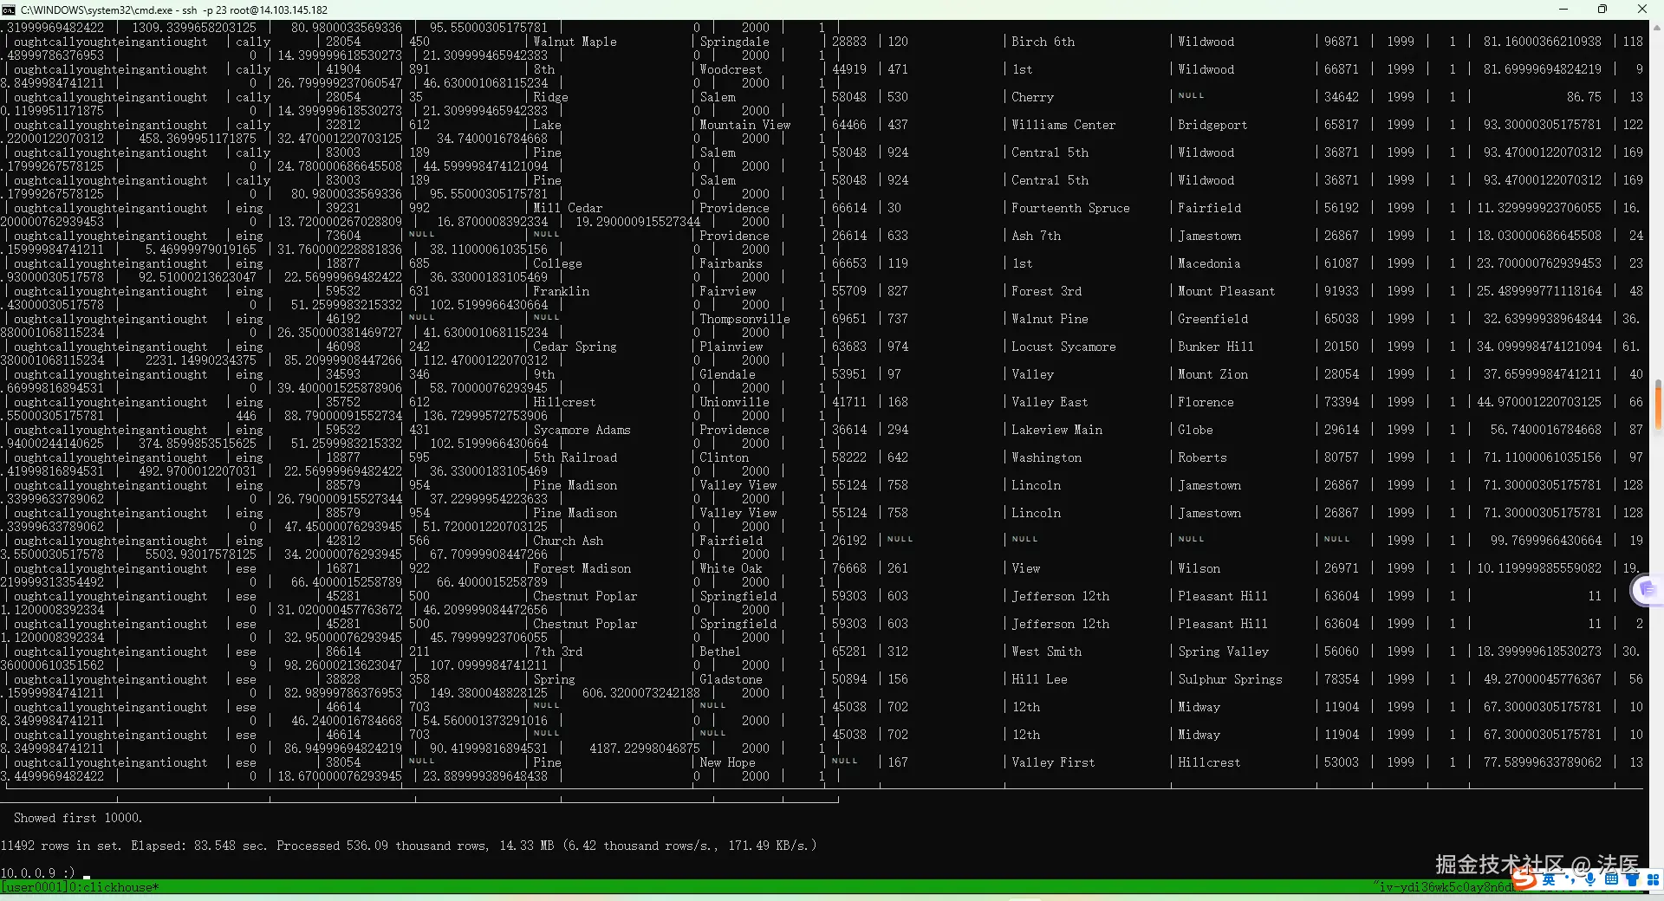Viewport: 1664px width, 901px height.
Task: Click the ClickHouse prompt '10.0.0.9 :)'
Action: (x=38, y=872)
